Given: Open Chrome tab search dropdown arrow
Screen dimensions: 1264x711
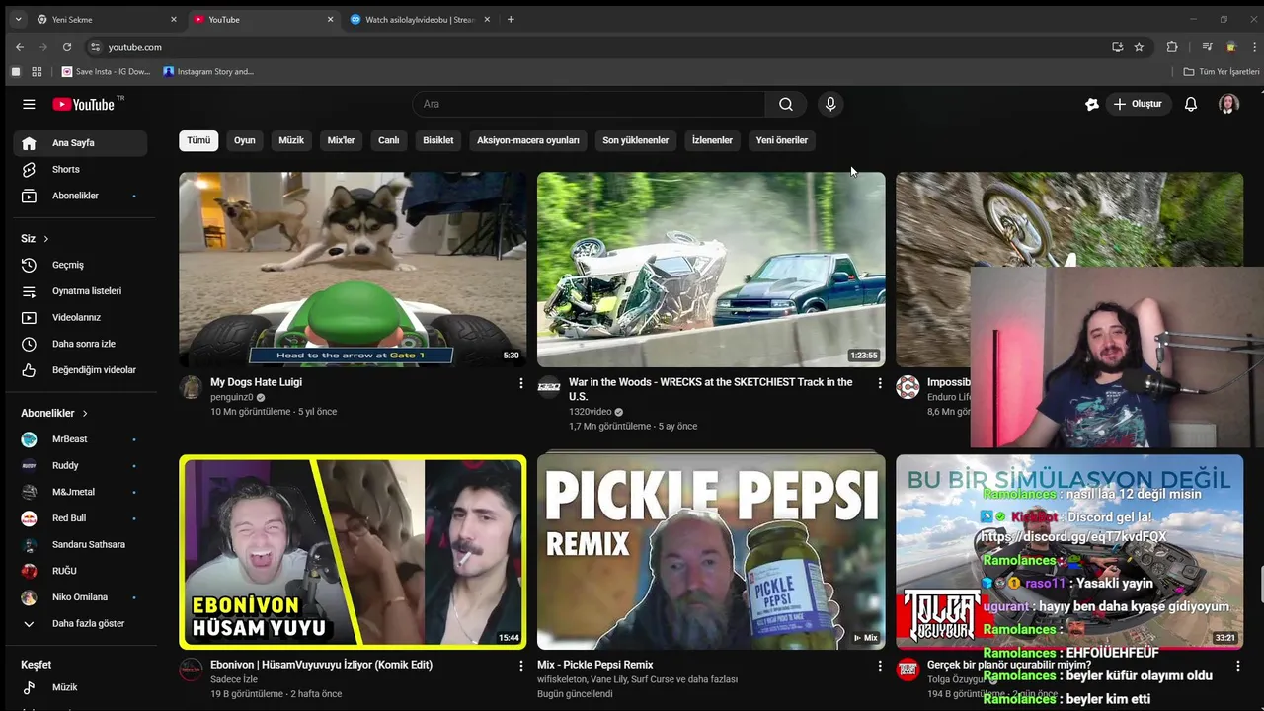Looking at the screenshot, I should pos(18,19).
